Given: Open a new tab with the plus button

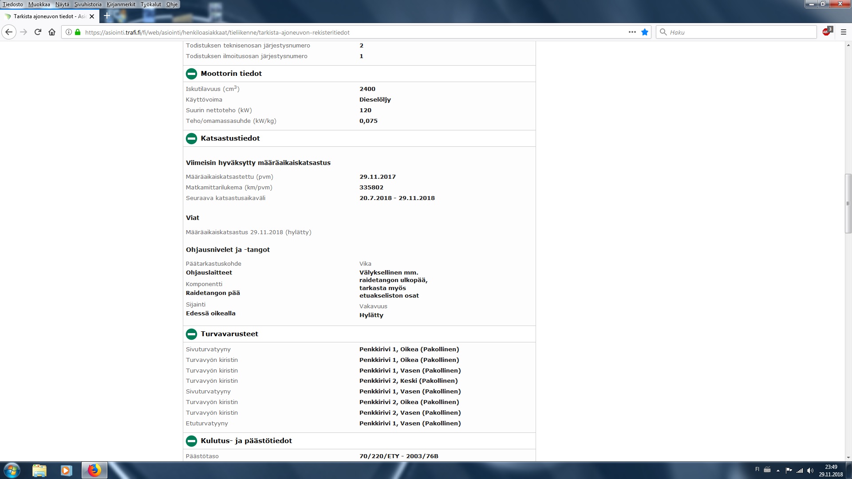Looking at the screenshot, I should tap(106, 16).
